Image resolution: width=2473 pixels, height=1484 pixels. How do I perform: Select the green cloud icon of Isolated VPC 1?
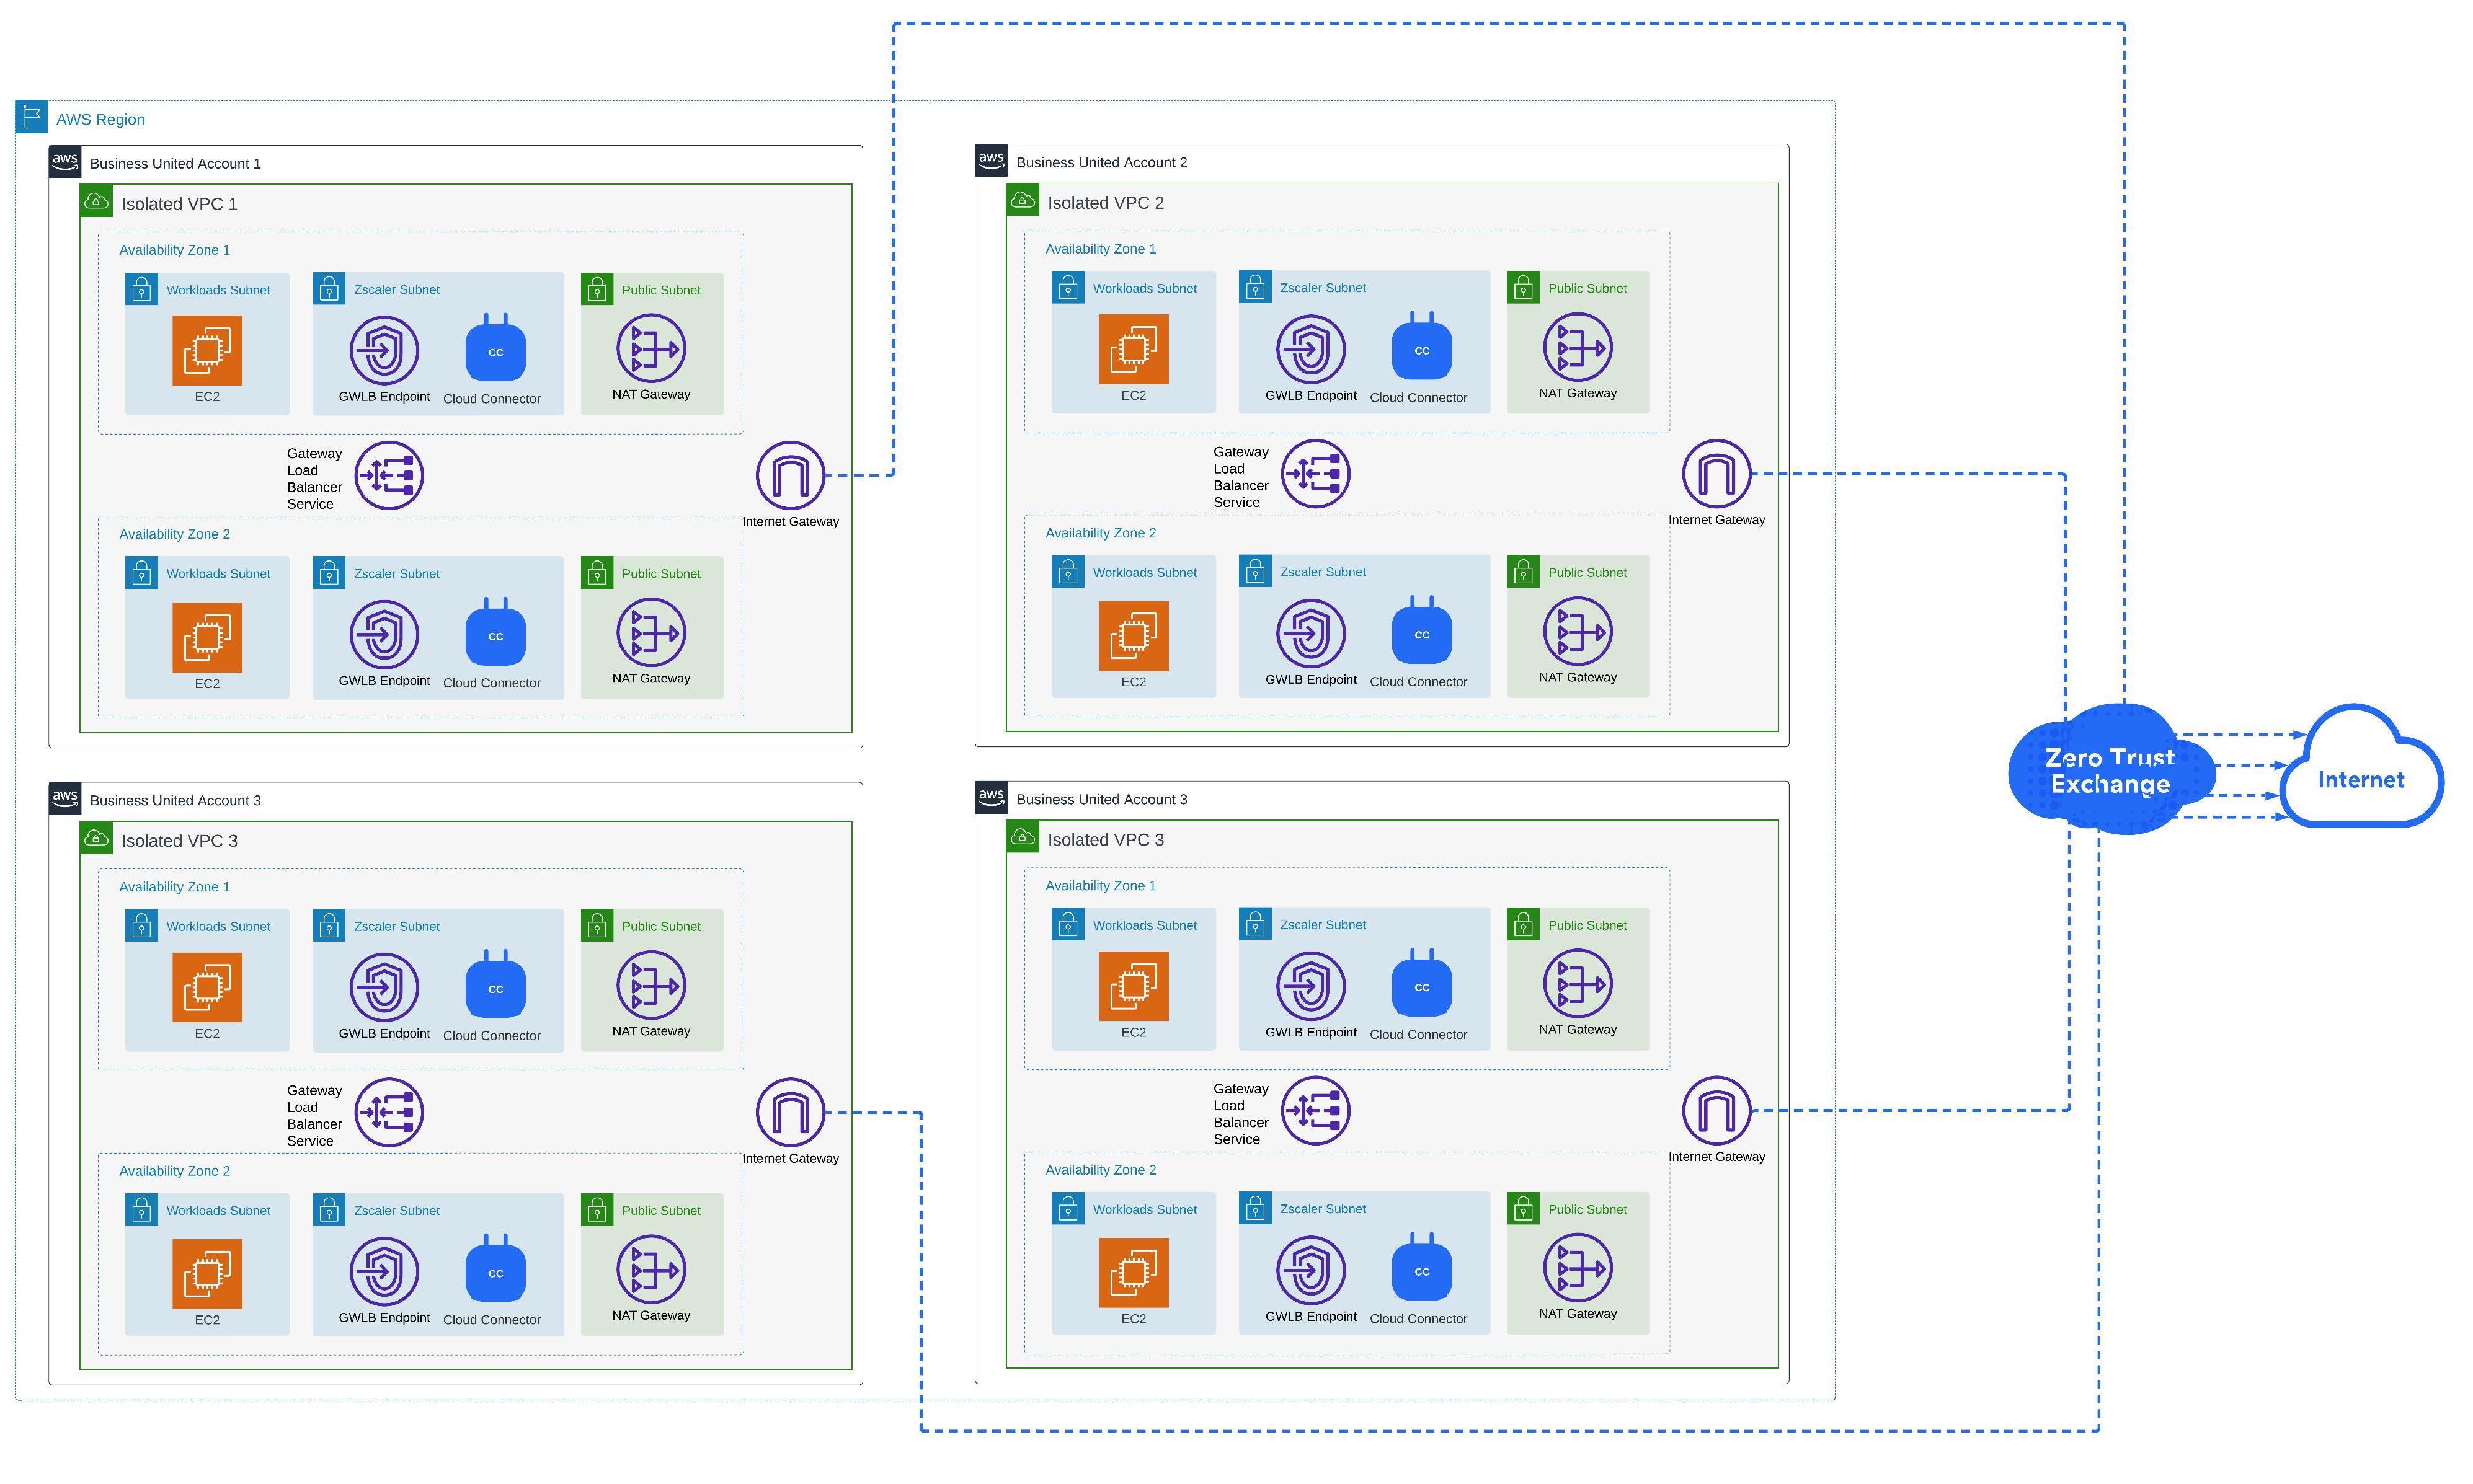pyautogui.click(x=96, y=201)
